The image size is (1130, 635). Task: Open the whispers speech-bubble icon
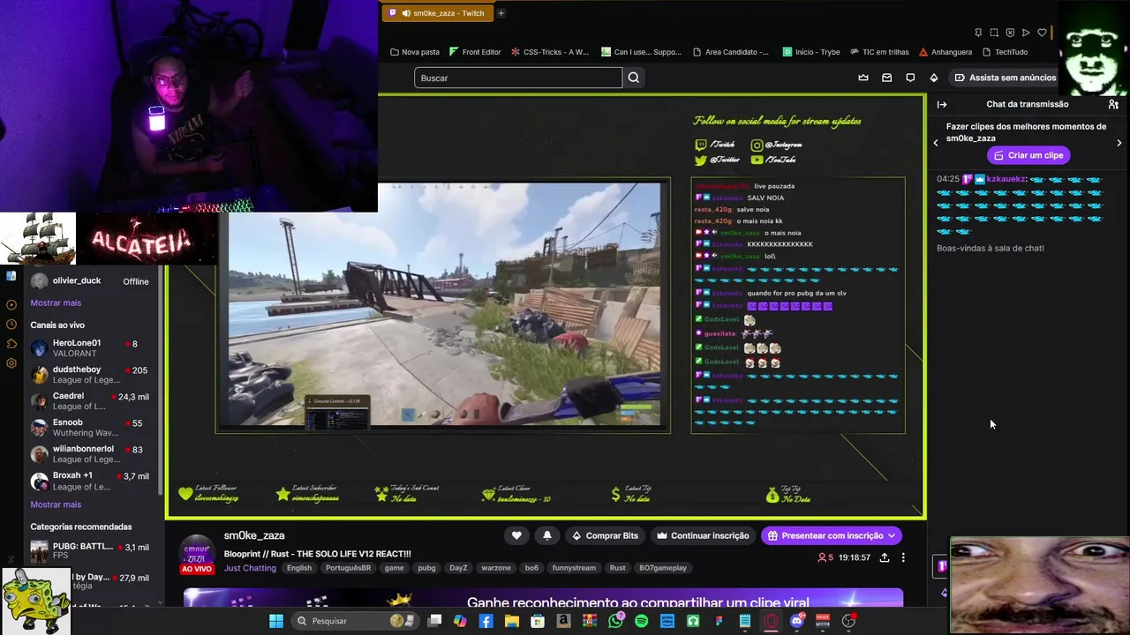tap(910, 78)
